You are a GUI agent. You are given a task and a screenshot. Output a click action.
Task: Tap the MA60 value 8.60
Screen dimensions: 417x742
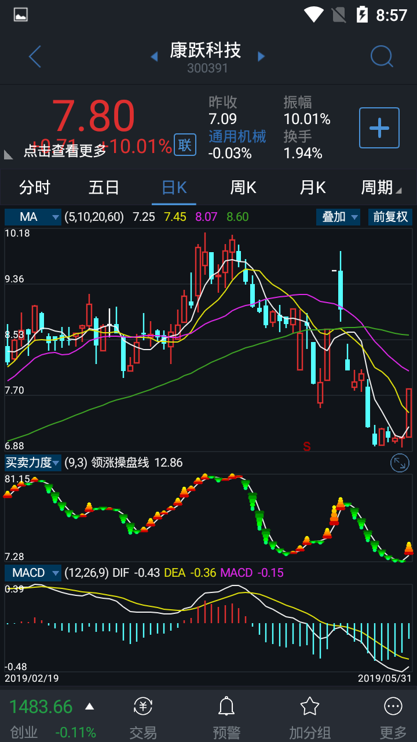coord(237,217)
